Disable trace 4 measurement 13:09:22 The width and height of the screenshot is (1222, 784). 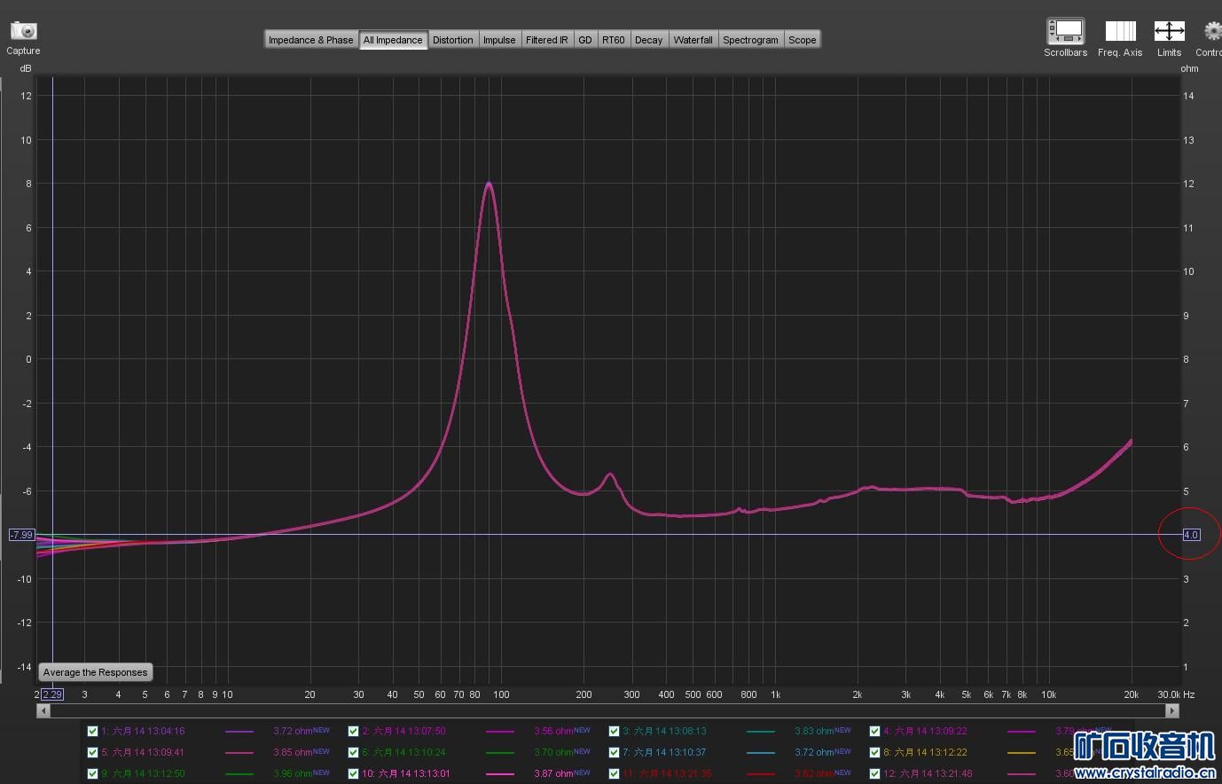pos(874,732)
